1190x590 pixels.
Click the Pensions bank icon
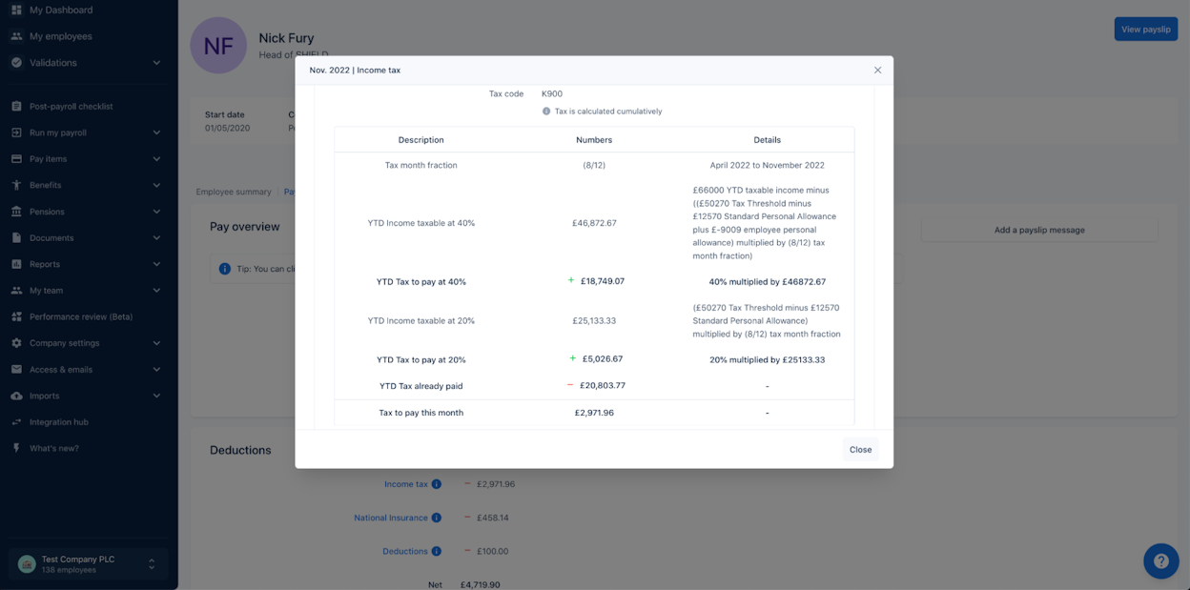(16, 212)
